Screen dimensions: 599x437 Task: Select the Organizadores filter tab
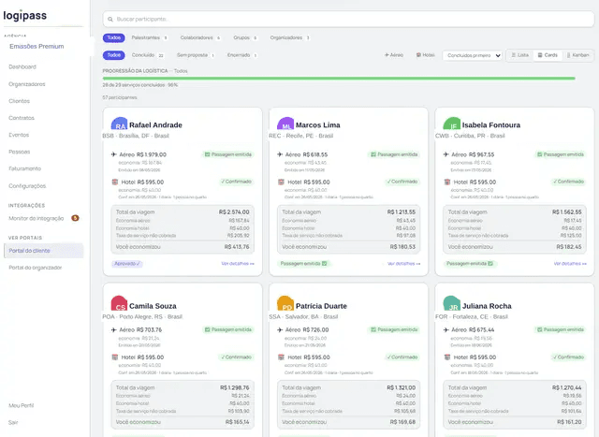click(x=289, y=37)
